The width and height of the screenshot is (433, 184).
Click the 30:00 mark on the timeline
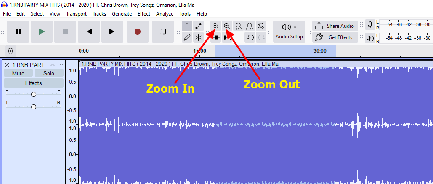click(320, 51)
